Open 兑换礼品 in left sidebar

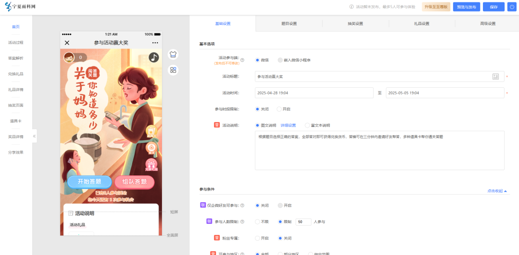(16, 74)
